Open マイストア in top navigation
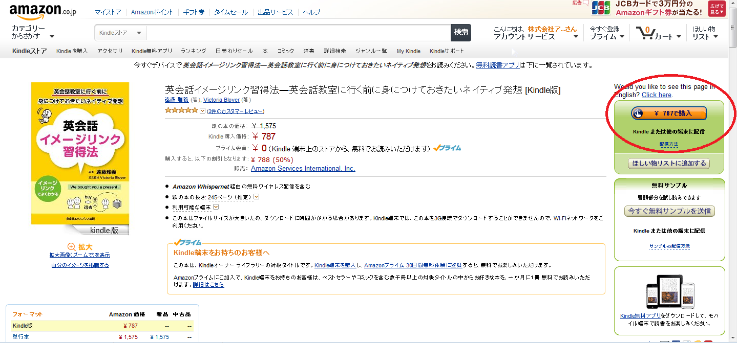 [108, 12]
